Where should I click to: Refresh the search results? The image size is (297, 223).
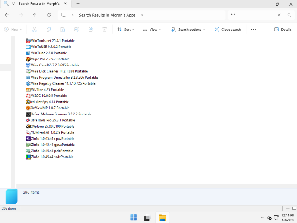[49, 15]
